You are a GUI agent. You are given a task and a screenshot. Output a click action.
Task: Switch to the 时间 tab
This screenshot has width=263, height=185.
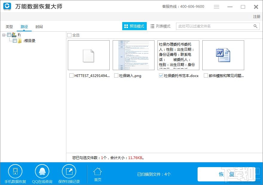pos(39,27)
